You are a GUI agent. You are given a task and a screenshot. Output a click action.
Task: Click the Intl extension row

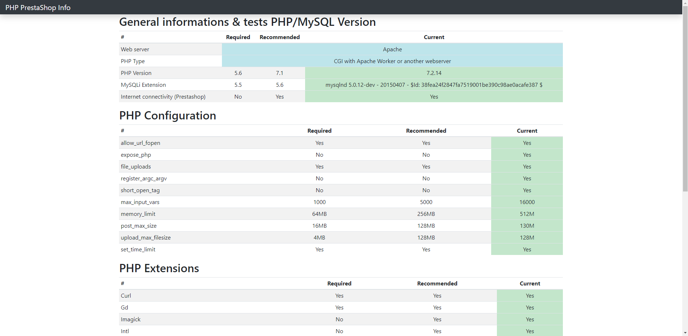click(x=125, y=331)
